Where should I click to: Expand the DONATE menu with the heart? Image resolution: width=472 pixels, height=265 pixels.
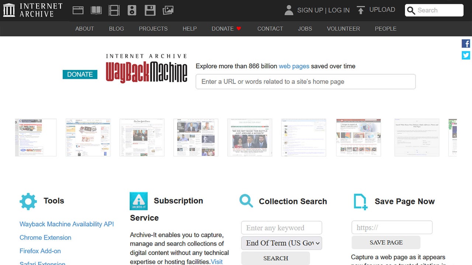click(x=226, y=29)
